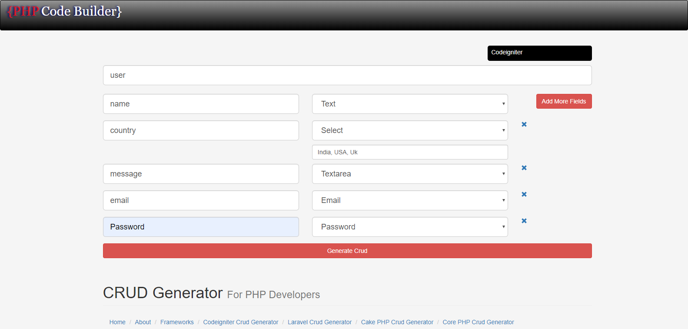688x329 pixels.
Task: Remove the email field row via X icon
Action: pyautogui.click(x=524, y=194)
